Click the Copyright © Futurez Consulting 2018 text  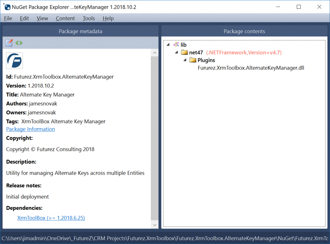pos(50,149)
